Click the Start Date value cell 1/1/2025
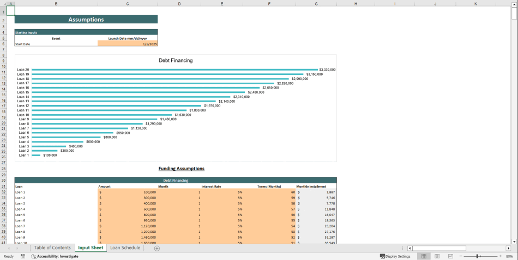The width and height of the screenshot is (518, 260). 128,44
